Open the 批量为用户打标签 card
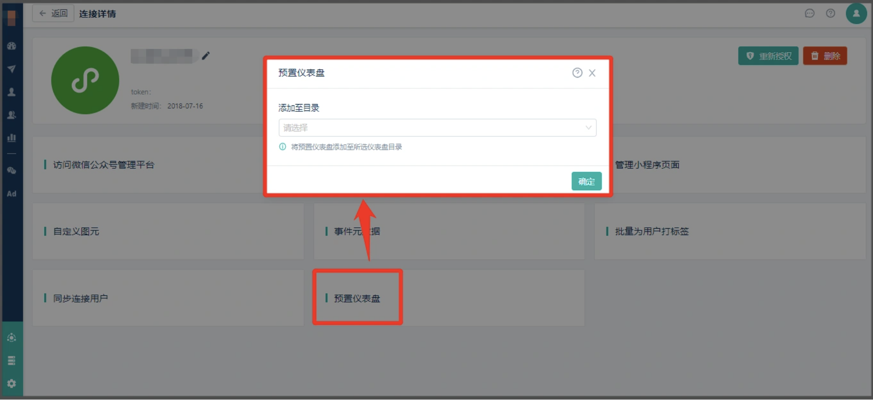Viewport: 873px width, 400px height. (x=730, y=231)
